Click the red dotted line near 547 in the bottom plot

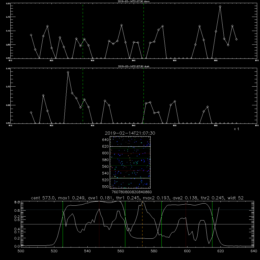(99, 224)
